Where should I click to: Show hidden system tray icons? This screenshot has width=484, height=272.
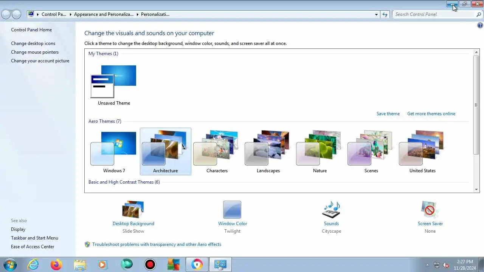pyautogui.click(x=427, y=265)
